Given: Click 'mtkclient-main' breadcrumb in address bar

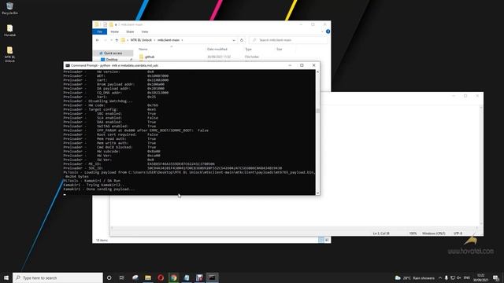Looking at the screenshot, I should click(x=169, y=40).
